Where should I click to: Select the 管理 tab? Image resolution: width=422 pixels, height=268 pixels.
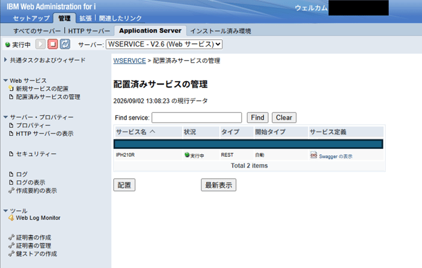pyautogui.click(x=64, y=18)
